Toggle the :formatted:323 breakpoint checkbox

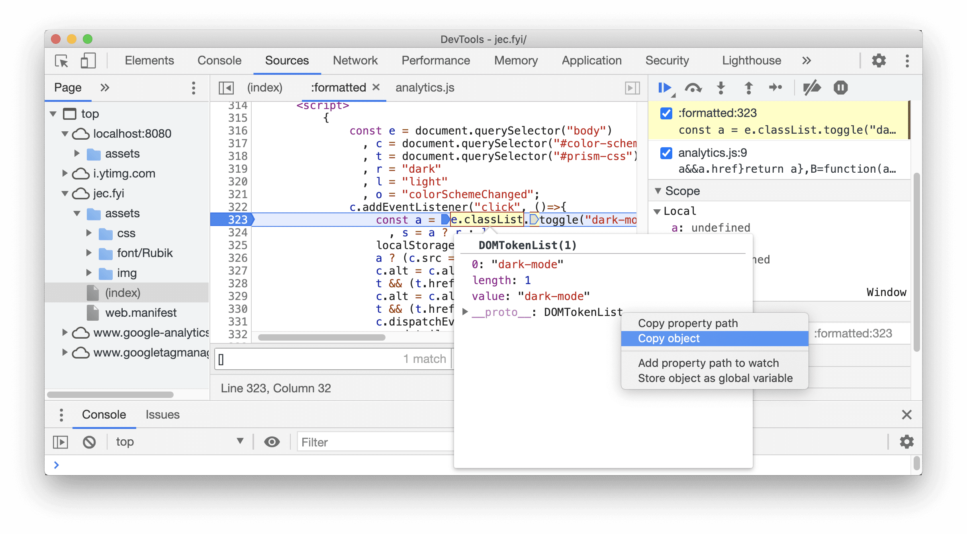pos(667,113)
